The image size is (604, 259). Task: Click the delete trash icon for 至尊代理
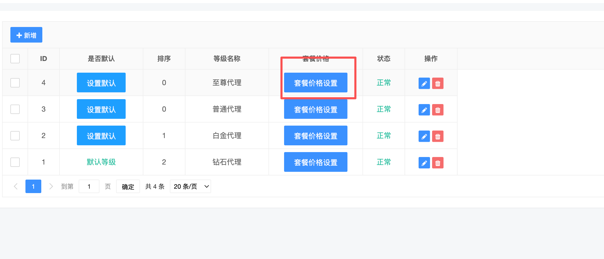[x=438, y=83]
